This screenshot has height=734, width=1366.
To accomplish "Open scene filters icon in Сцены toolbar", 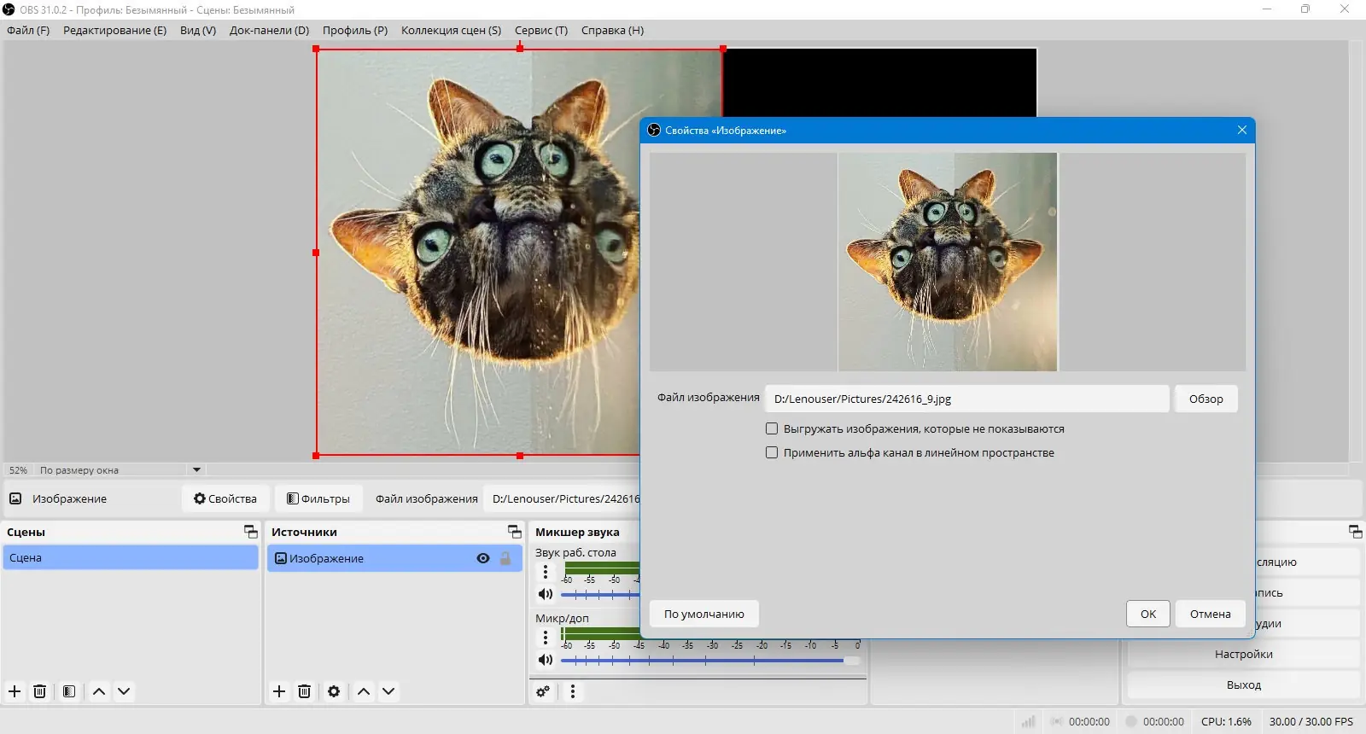I will 69,691.
